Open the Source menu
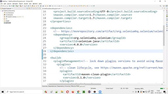 coord(9,4)
